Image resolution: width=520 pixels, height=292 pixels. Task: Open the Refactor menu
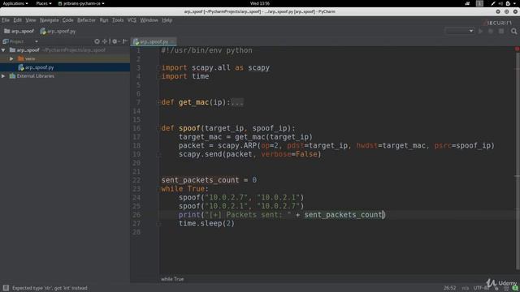coord(86,20)
